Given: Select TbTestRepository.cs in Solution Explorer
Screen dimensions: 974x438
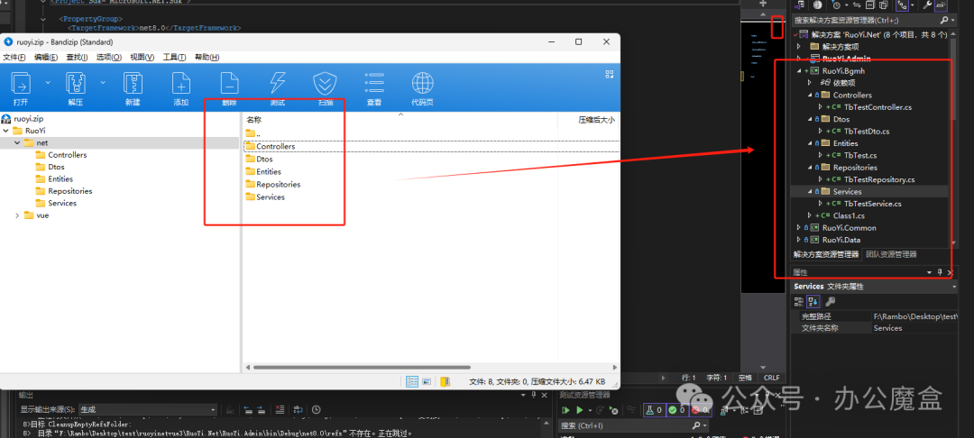Looking at the screenshot, I should [x=879, y=179].
